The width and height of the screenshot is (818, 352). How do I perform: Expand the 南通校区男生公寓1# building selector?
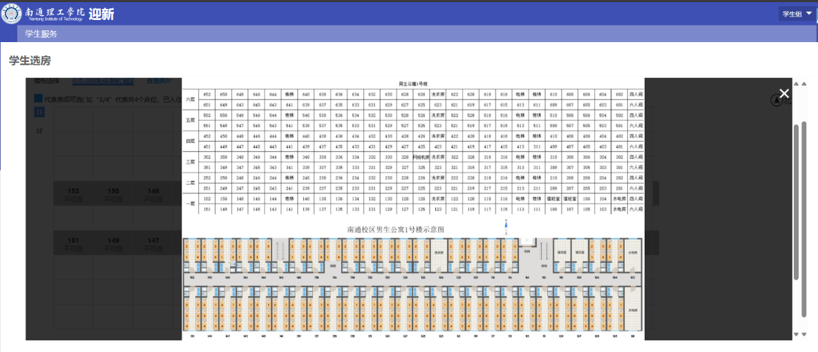pos(102,81)
